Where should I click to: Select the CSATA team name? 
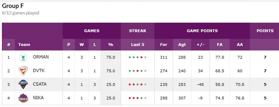(40, 84)
